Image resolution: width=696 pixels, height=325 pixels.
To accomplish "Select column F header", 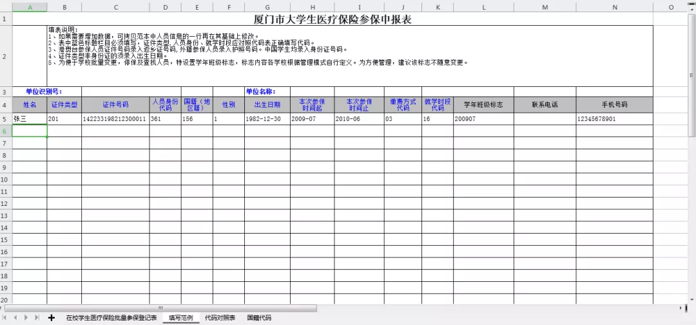I will 229,7.
